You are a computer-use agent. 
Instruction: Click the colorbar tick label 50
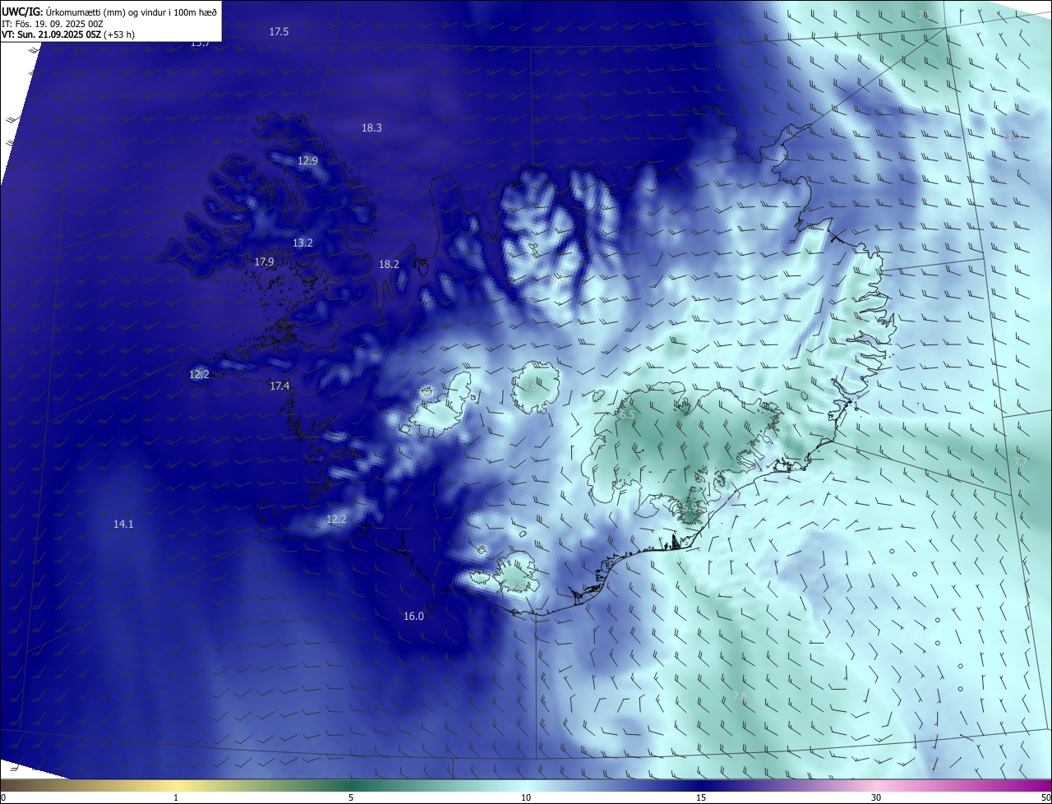click(1045, 797)
